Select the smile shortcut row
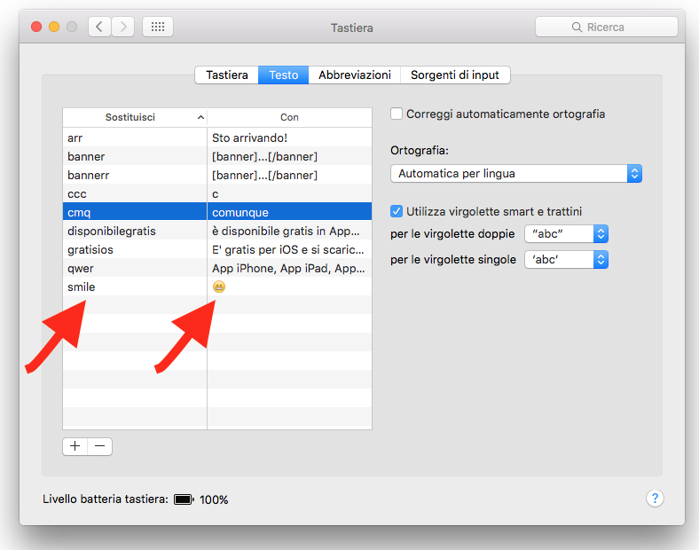Viewport: 699px width, 550px height. [217, 287]
